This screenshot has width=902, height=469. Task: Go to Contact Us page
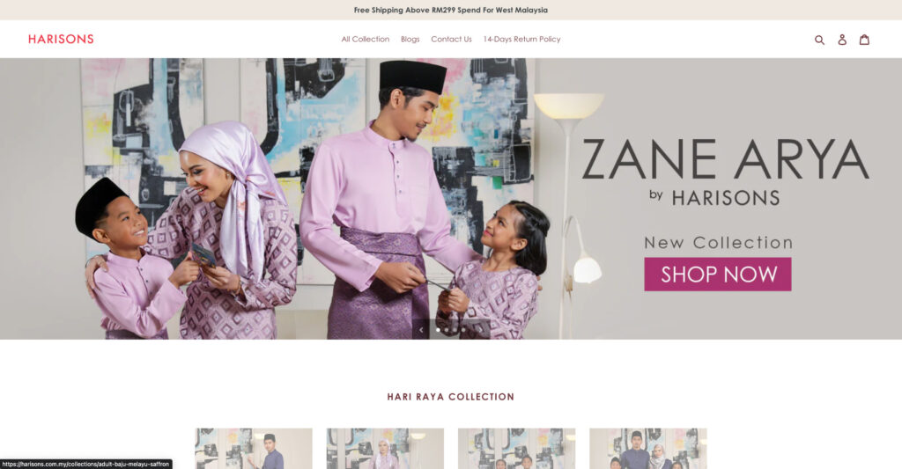tap(452, 39)
